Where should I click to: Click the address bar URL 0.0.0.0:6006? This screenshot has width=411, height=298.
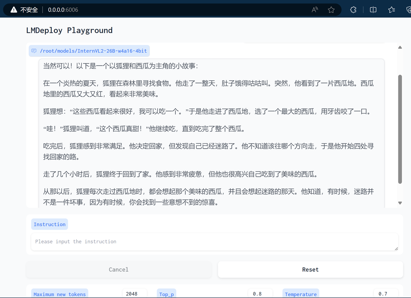pos(63,10)
